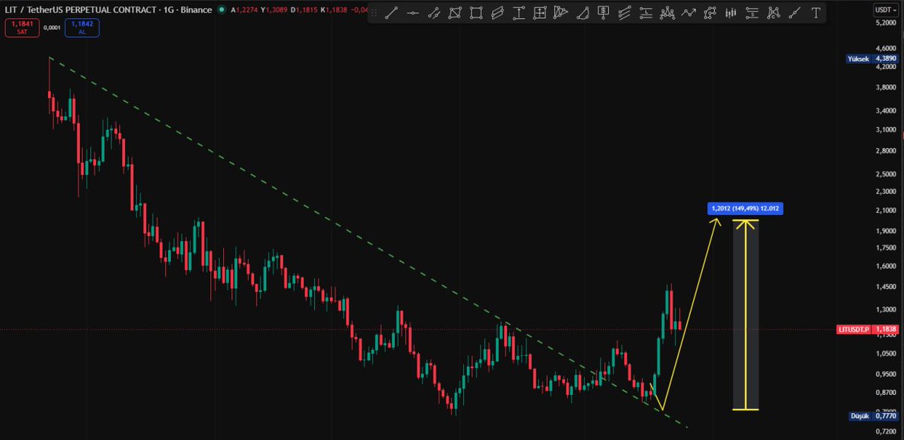Screen dimensions: 904x440
Task: Click the 0,0001 spread value
Action: [52, 28]
